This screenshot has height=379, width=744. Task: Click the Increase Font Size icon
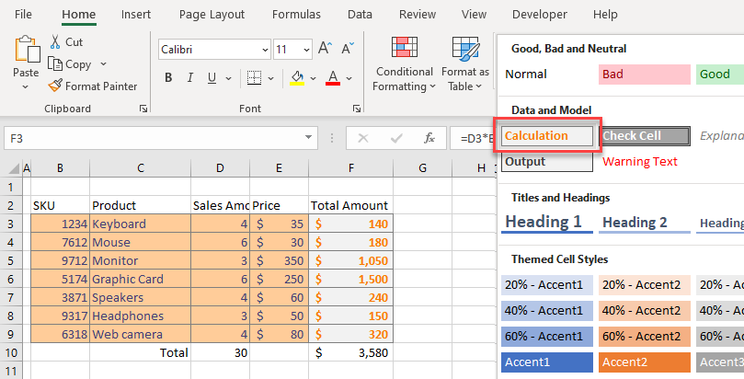(325, 49)
